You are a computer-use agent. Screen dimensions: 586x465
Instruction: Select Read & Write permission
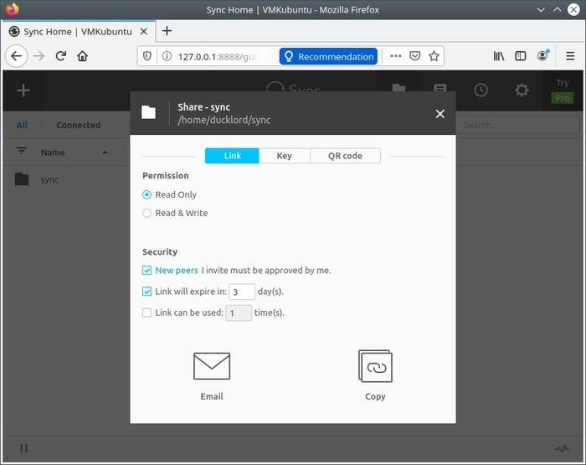[146, 213]
